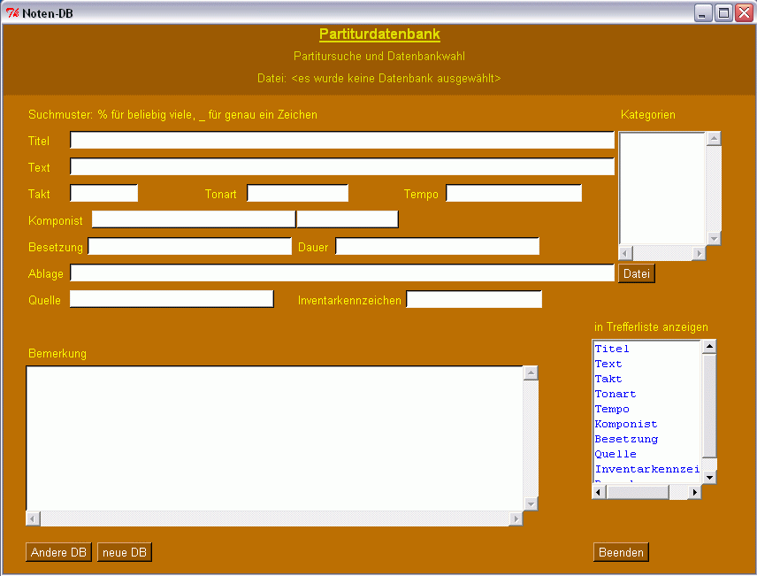This screenshot has width=757, height=576.
Task: Select Tonart in the Trefferliste list
Action: coord(616,394)
